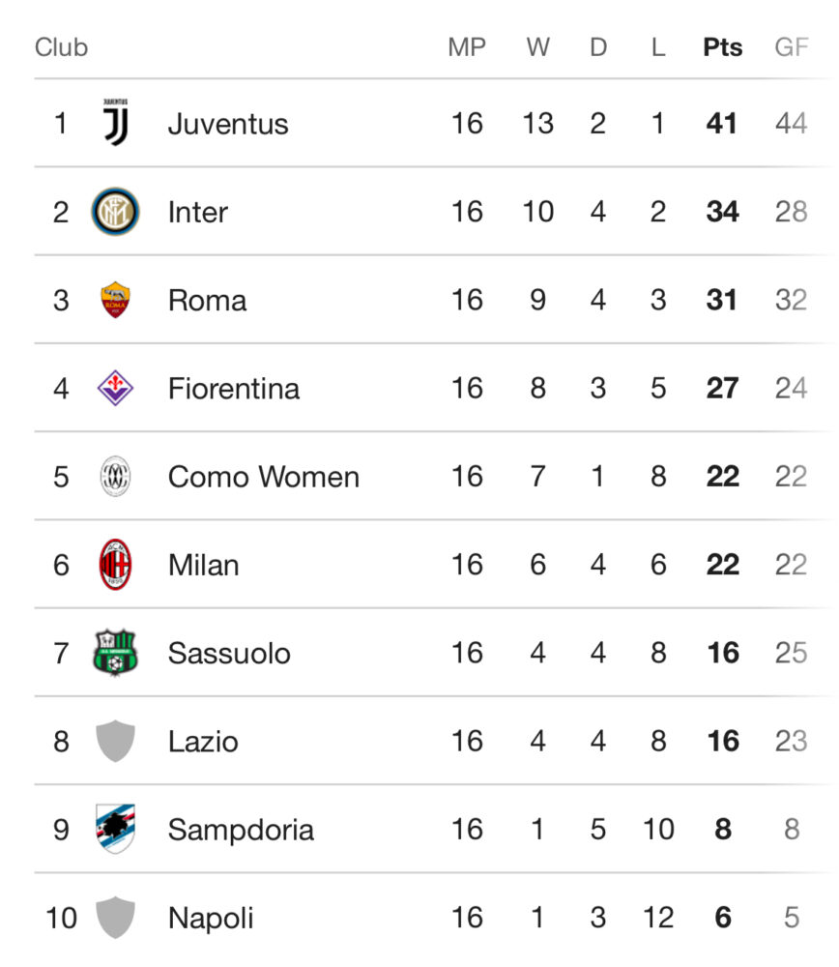
Task: Click the W column header
Action: pyautogui.click(x=537, y=47)
